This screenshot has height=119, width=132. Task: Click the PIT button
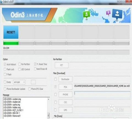click(x=62, y=65)
